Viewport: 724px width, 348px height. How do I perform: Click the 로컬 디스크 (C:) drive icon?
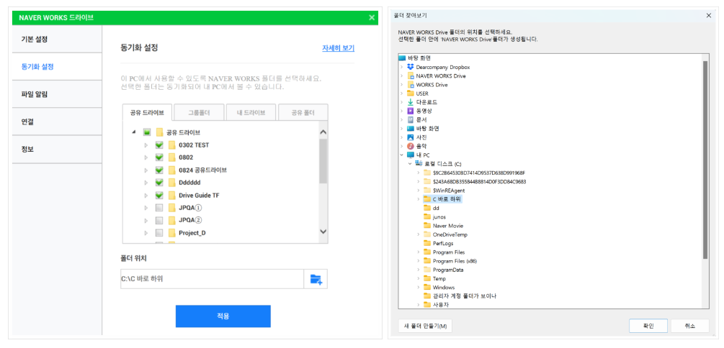coord(419,164)
